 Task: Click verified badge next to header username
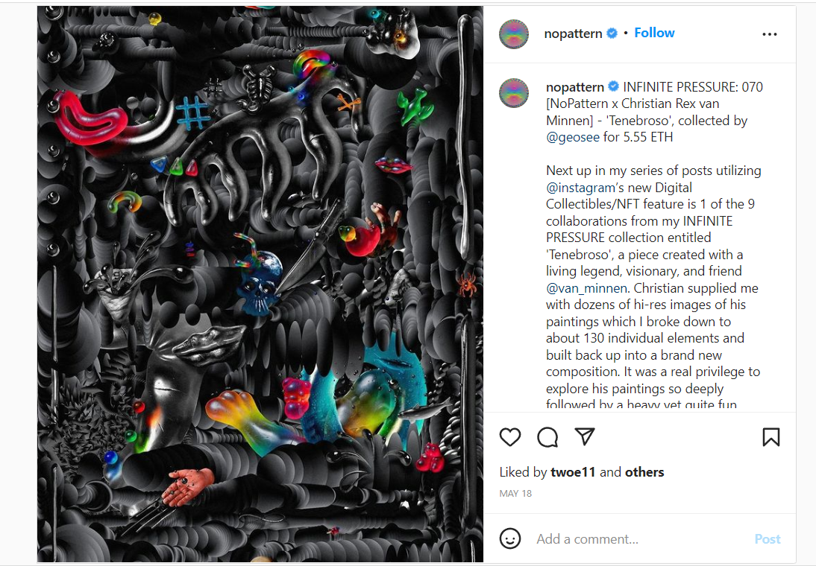612,34
